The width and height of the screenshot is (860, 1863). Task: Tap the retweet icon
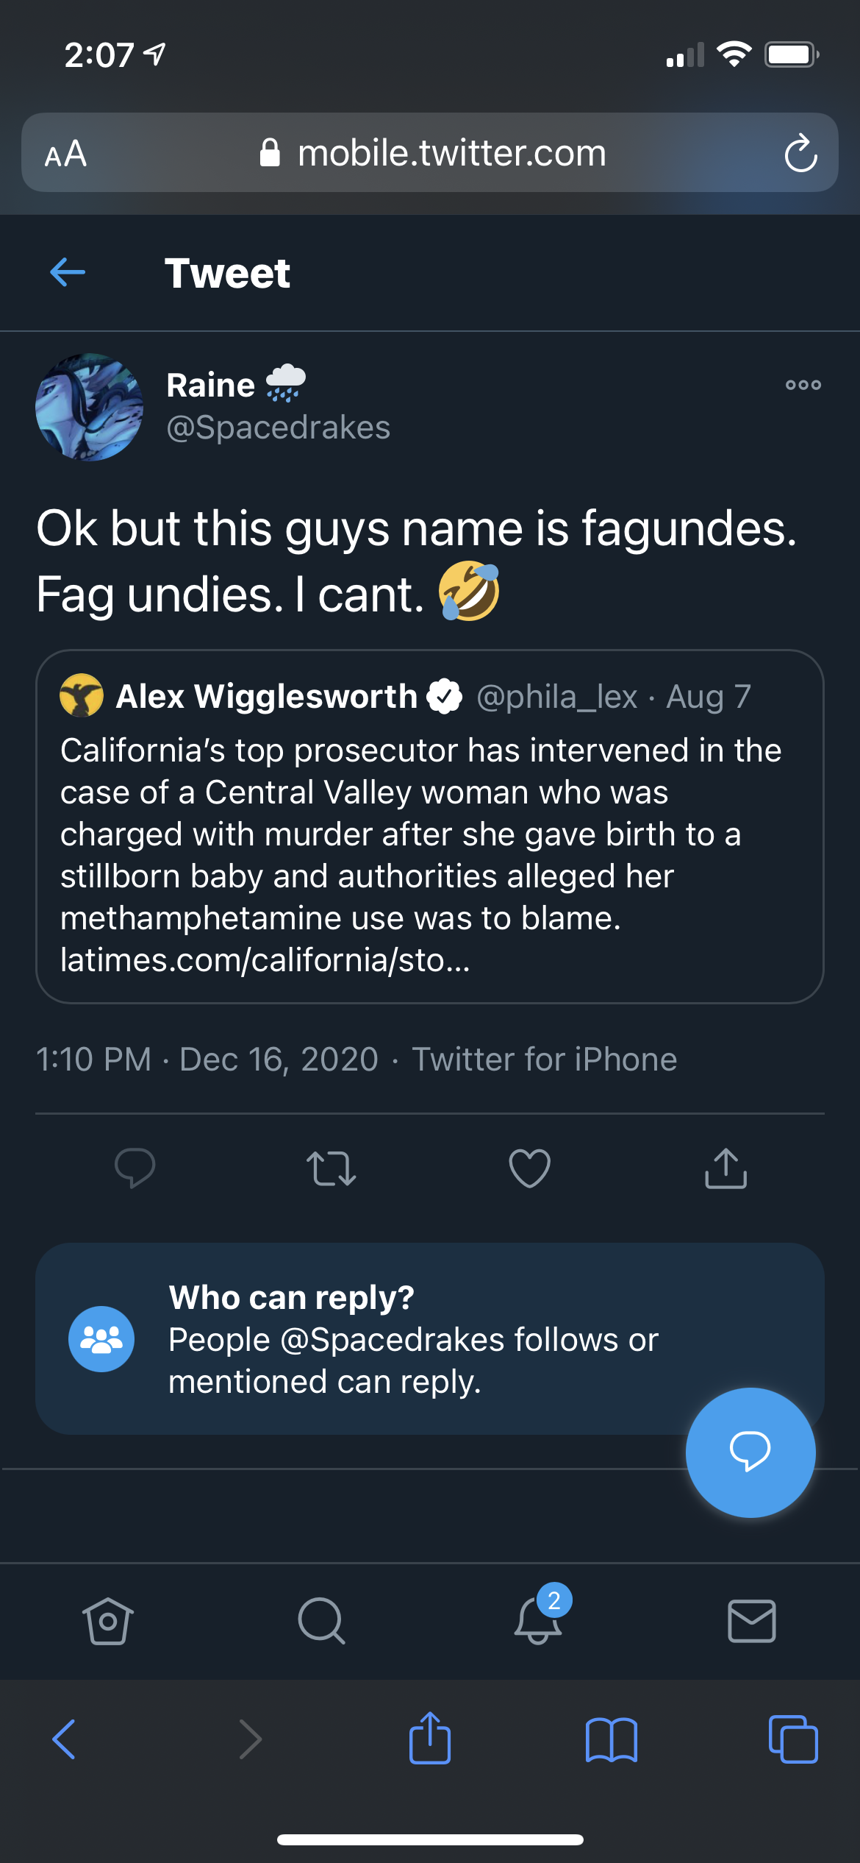[x=332, y=1168]
